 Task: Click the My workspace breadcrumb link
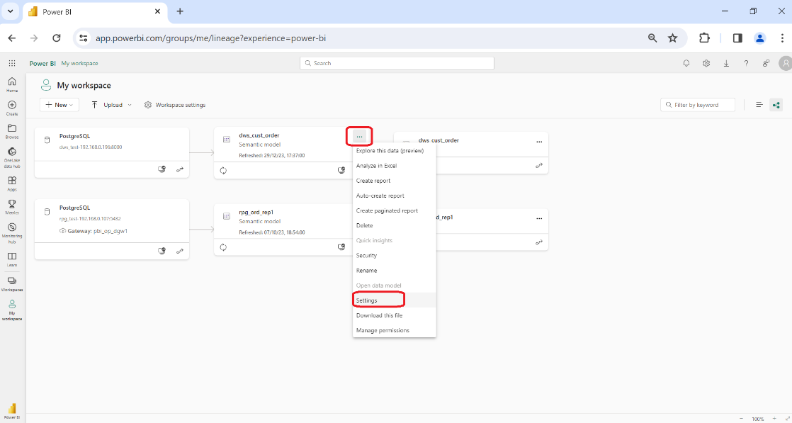click(80, 63)
